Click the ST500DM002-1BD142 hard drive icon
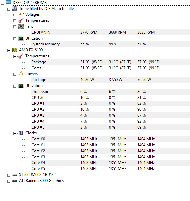 pyautogui.click(x=15, y=175)
